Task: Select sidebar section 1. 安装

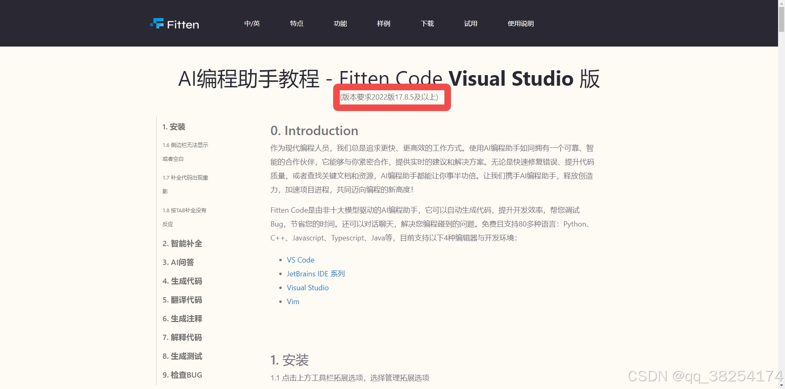Action: coord(174,127)
